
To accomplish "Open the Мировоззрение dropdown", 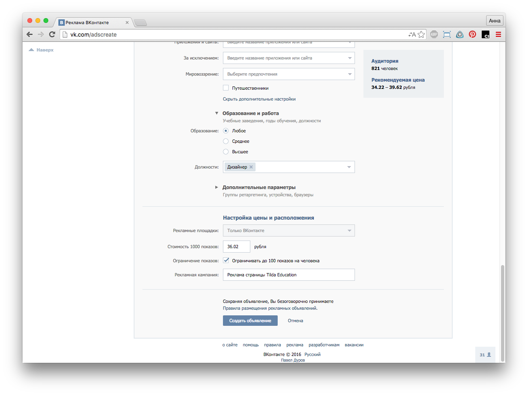I will [289, 74].
